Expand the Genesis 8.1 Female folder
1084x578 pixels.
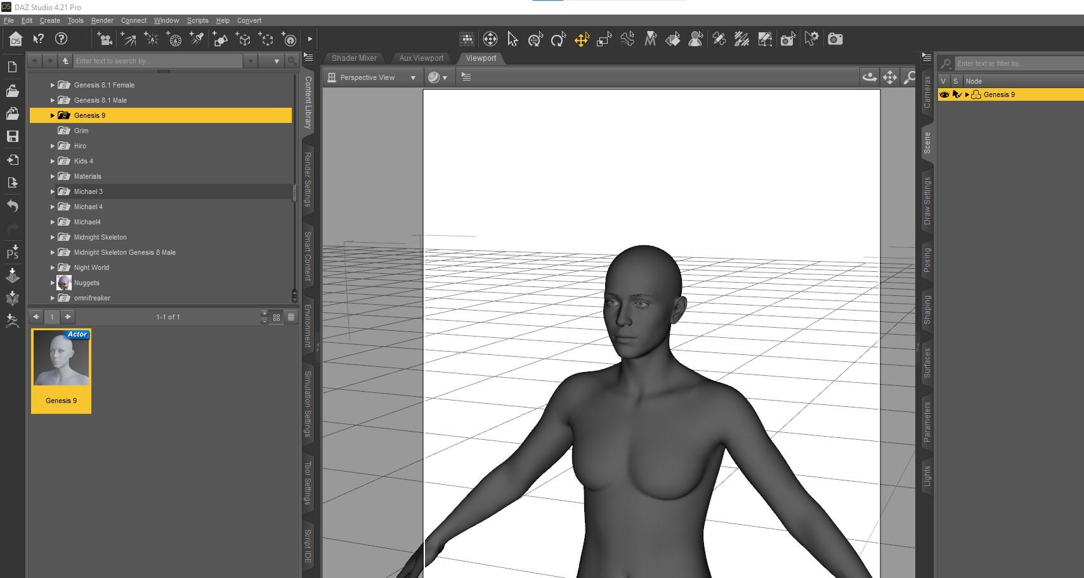coord(53,85)
